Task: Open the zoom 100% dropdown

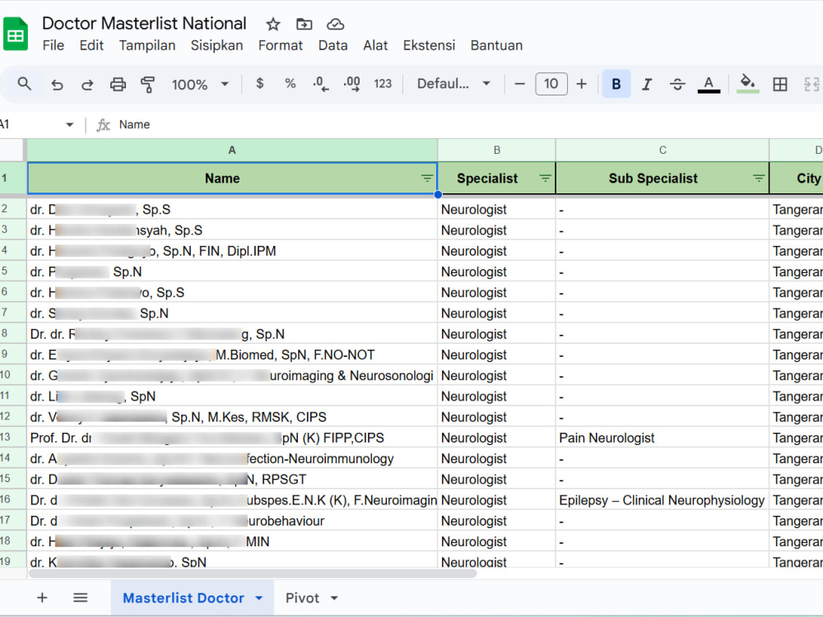Action: click(200, 84)
